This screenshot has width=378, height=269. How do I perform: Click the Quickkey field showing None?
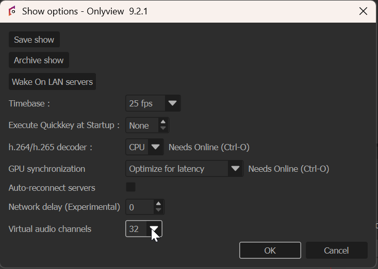pyautogui.click(x=142, y=125)
